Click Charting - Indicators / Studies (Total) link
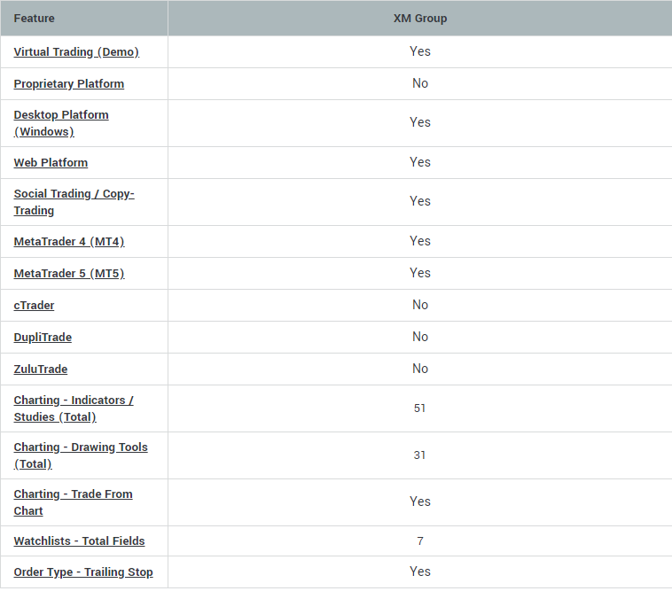The image size is (672, 591). [x=74, y=408]
